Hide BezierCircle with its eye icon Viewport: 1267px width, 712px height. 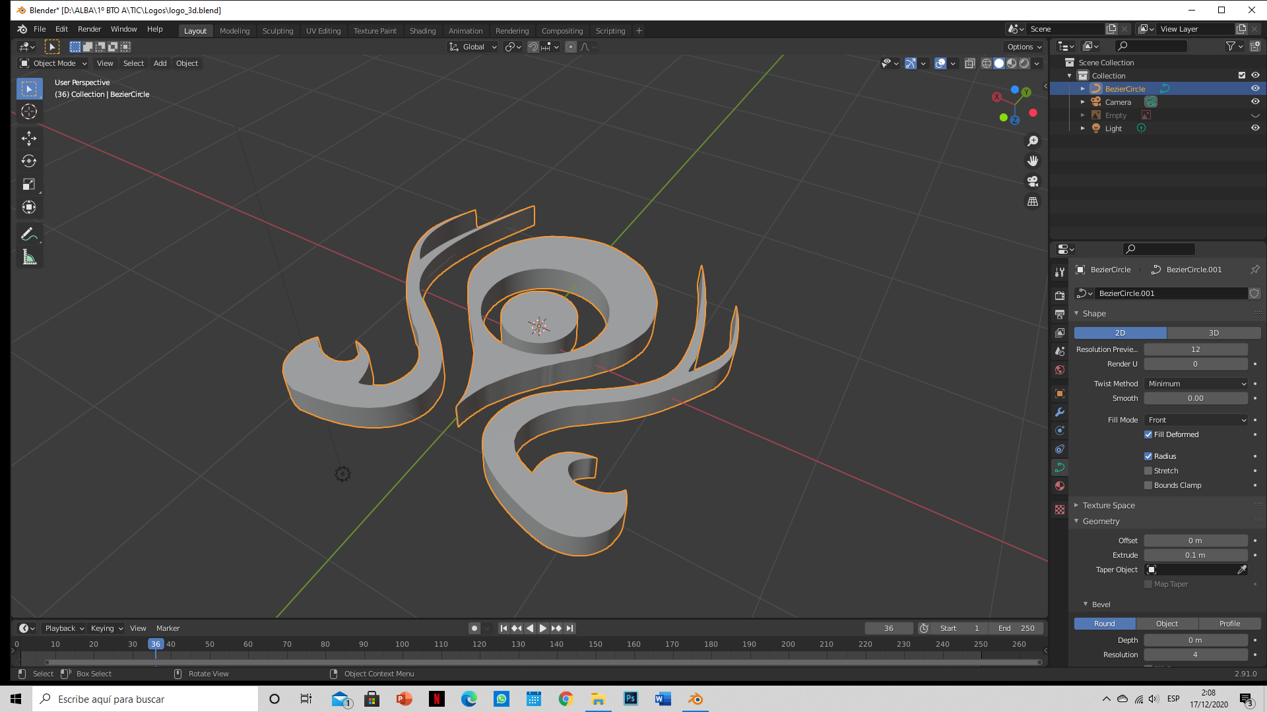(x=1255, y=88)
